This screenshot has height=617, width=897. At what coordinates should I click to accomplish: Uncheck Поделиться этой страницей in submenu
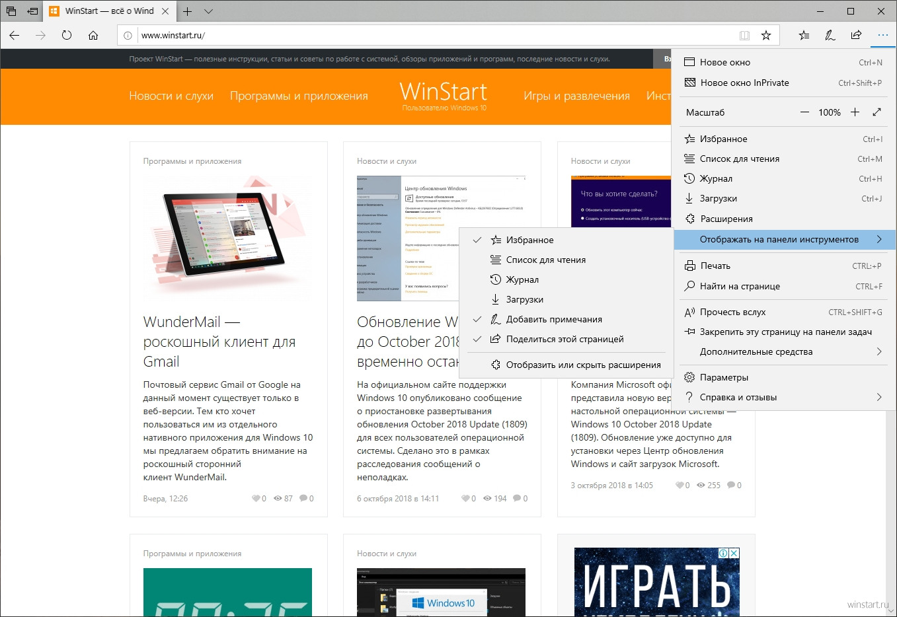coord(566,339)
